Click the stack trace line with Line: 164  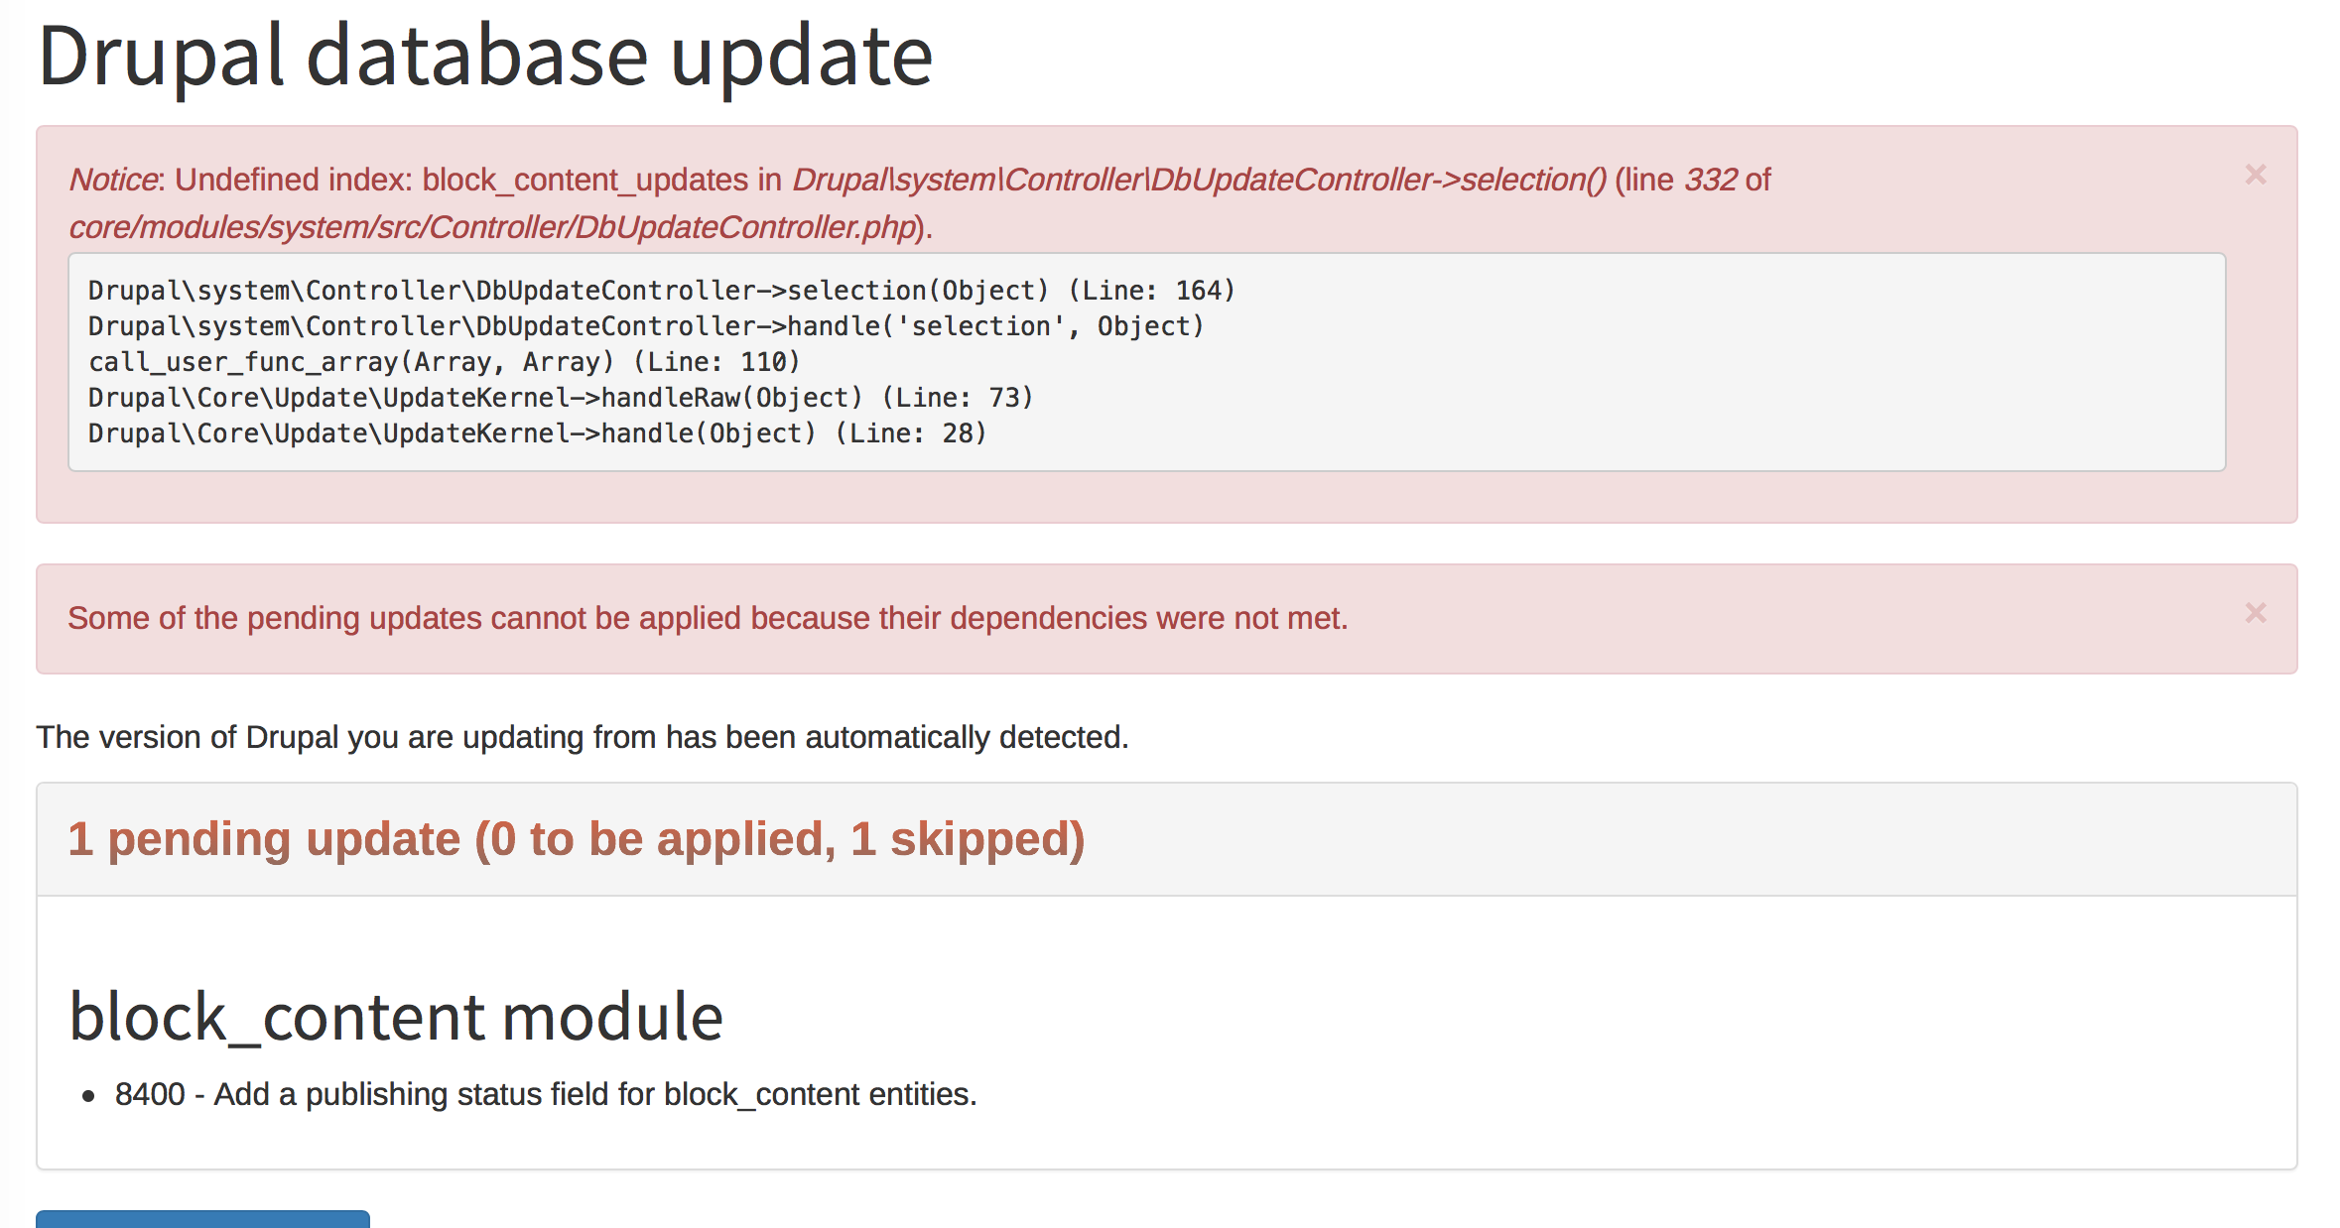pyautogui.click(x=661, y=291)
